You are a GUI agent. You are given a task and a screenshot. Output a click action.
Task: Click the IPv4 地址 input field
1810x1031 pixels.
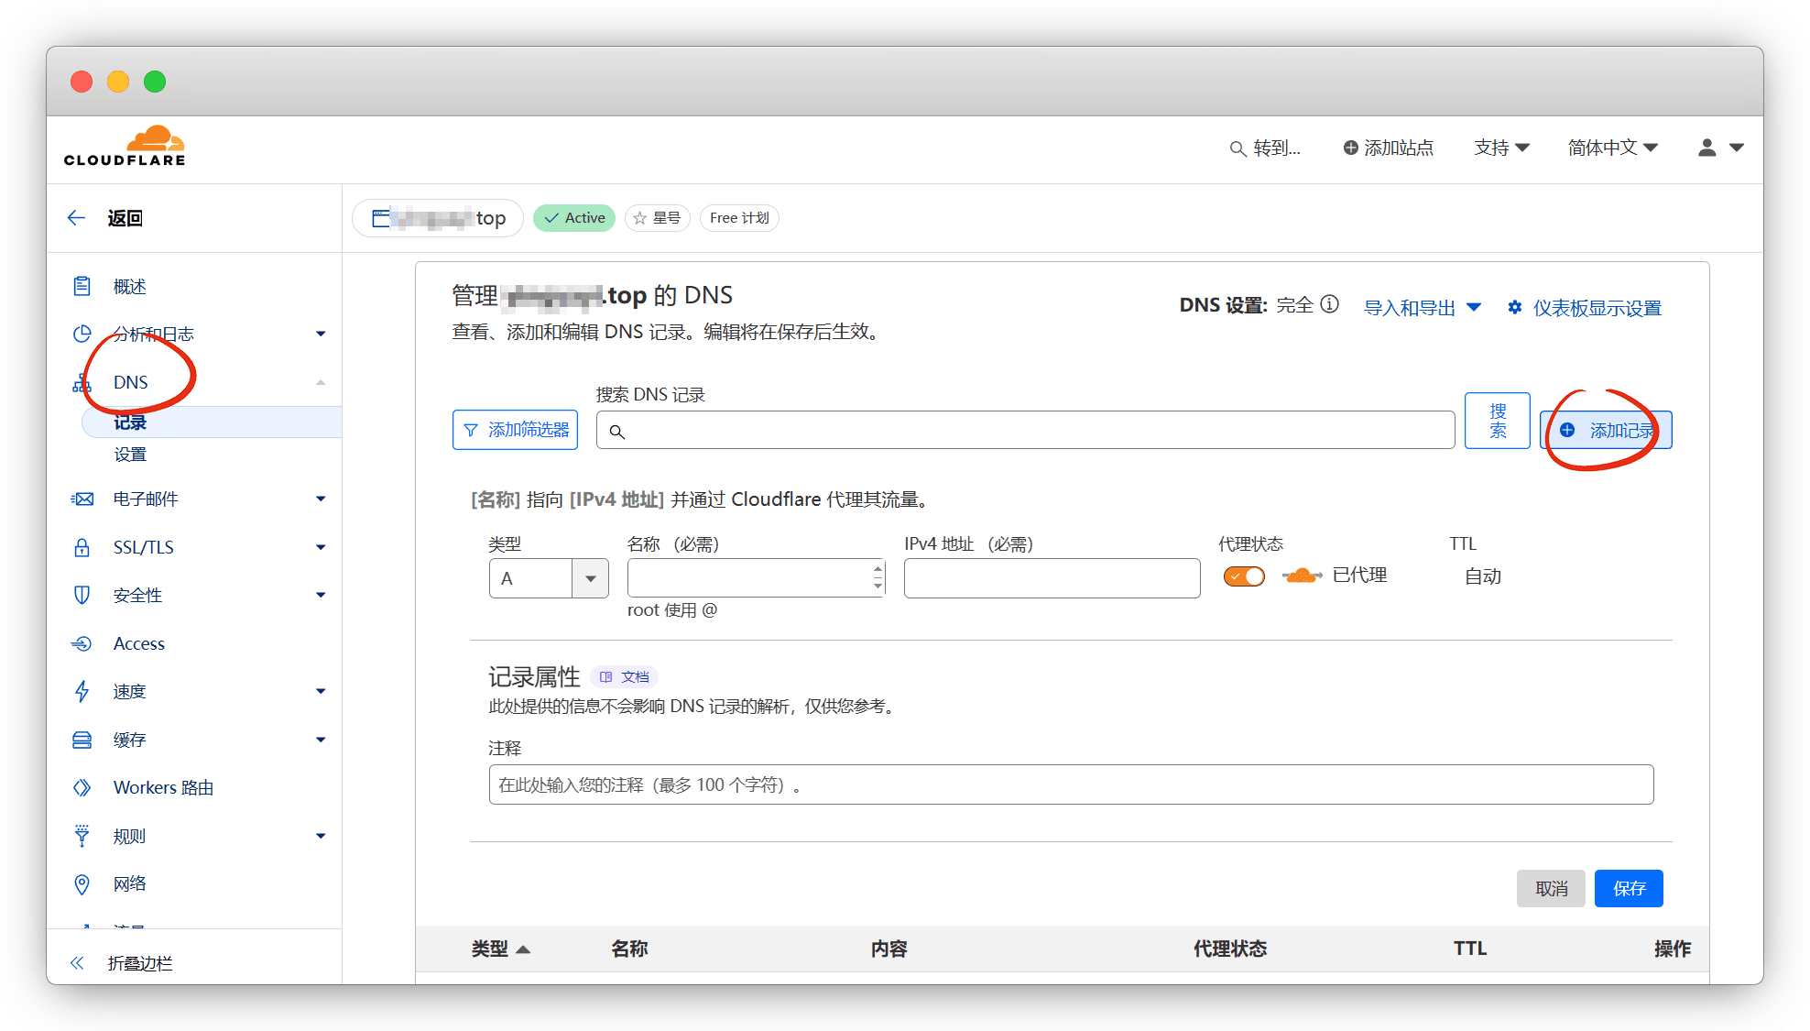click(1051, 578)
